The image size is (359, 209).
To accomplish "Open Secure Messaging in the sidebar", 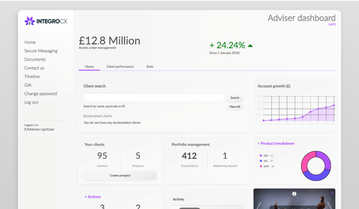I will [x=41, y=51].
